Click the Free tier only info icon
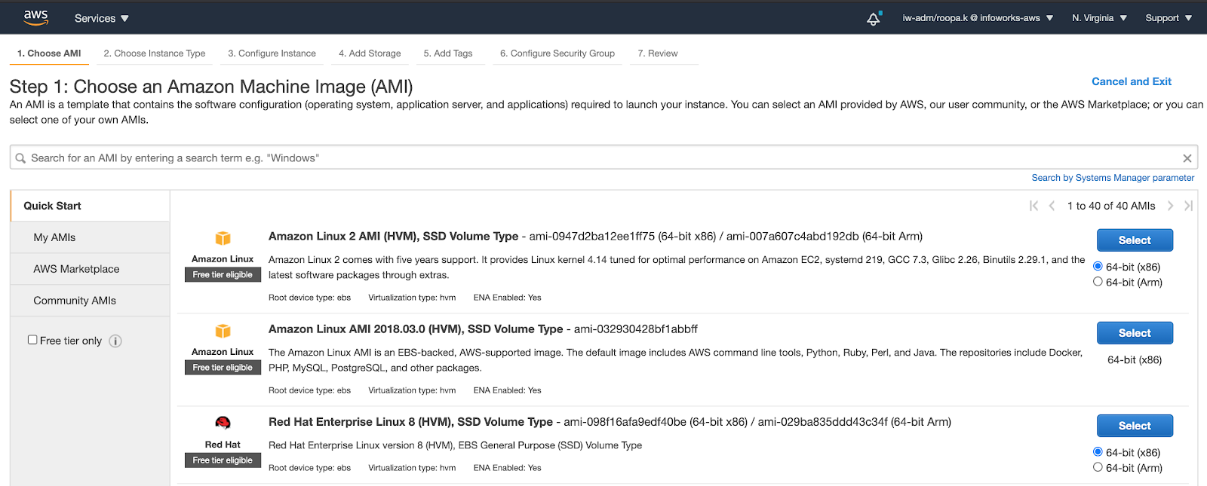1207x486 pixels. pyautogui.click(x=115, y=341)
